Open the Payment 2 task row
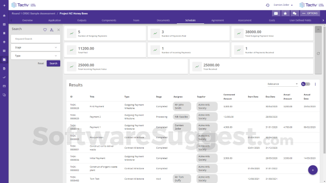The image size is (326, 183). click(x=193, y=117)
